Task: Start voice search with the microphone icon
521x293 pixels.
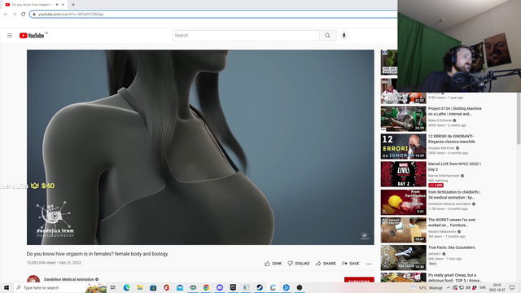Action: click(x=344, y=36)
